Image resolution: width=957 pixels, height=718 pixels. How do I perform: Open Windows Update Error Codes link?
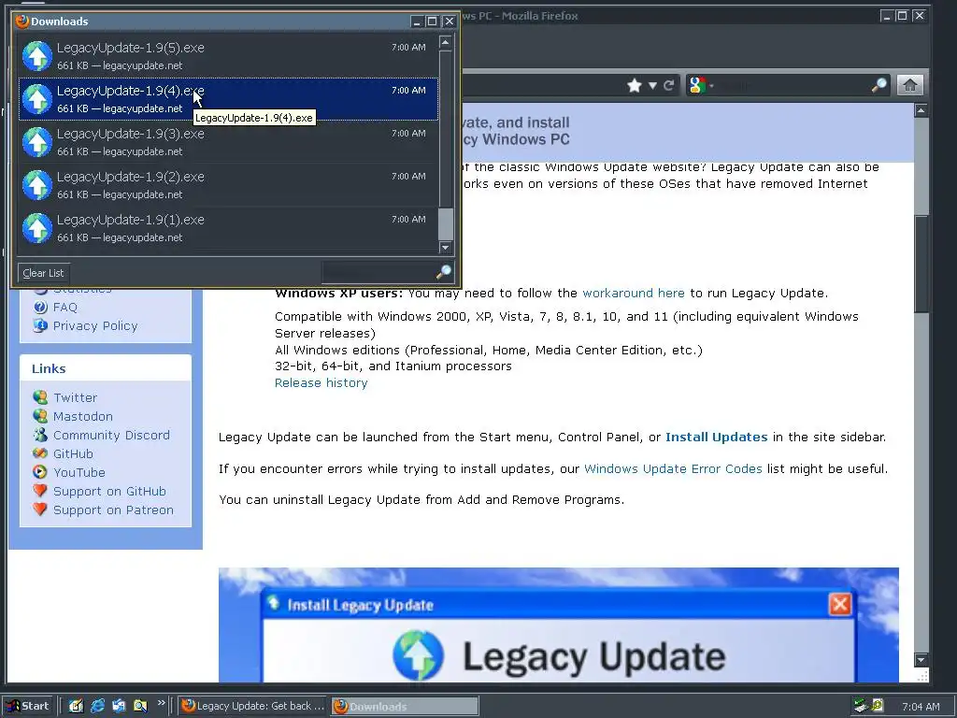(x=673, y=469)
